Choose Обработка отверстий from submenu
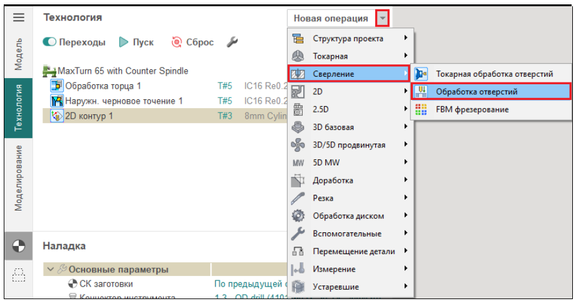The width and height of the screenshot is (576, 301). click(x=476, y=92)
